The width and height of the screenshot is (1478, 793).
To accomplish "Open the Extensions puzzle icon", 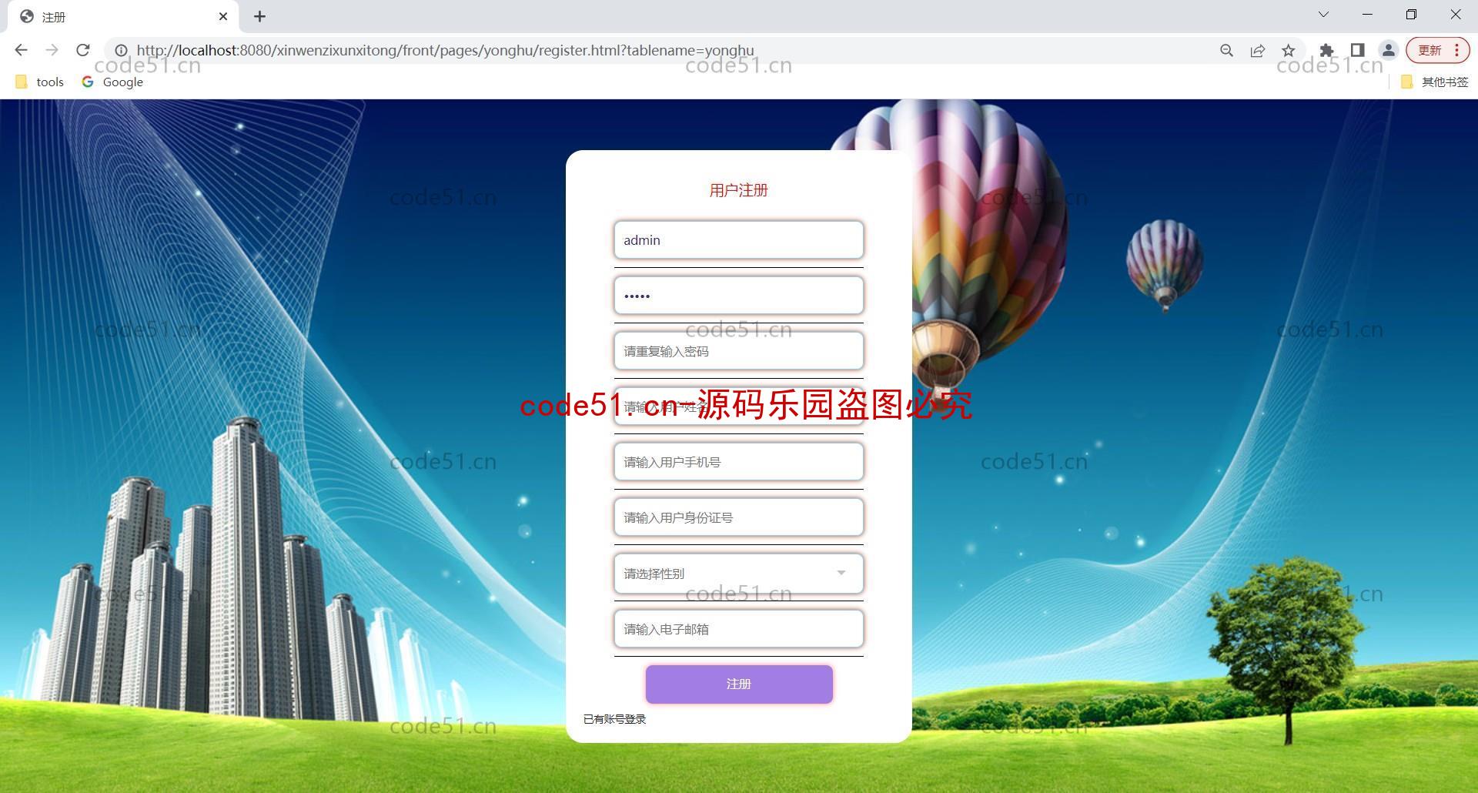I will tap(1326, 50).
